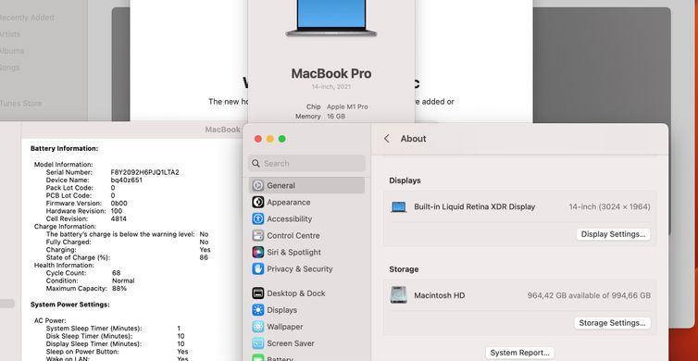Open Siri & Spotlight settings icon
Viewport: 698px width, 361px height.
point(257,252)
